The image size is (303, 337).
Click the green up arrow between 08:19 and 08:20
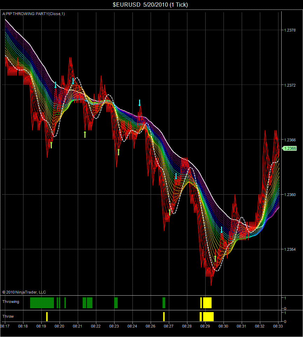(x=51, y=145)
